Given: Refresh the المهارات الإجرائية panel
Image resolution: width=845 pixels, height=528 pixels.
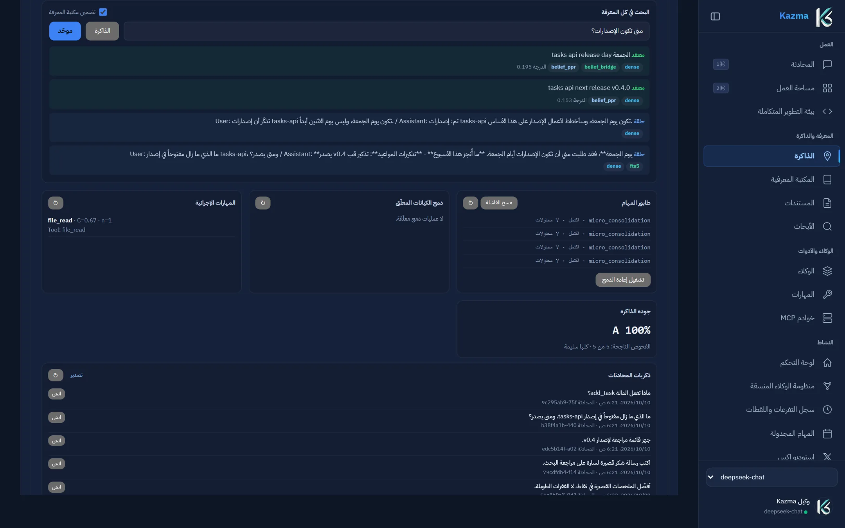Looking at the screenshot, I should [x=56, y=203].
